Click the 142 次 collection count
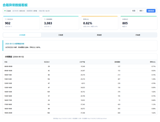The width and height of the screenshot is (160, 122). [x=47, y=11]
